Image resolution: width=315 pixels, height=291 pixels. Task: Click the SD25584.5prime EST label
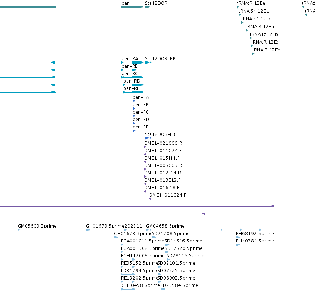tap(179, 285)
